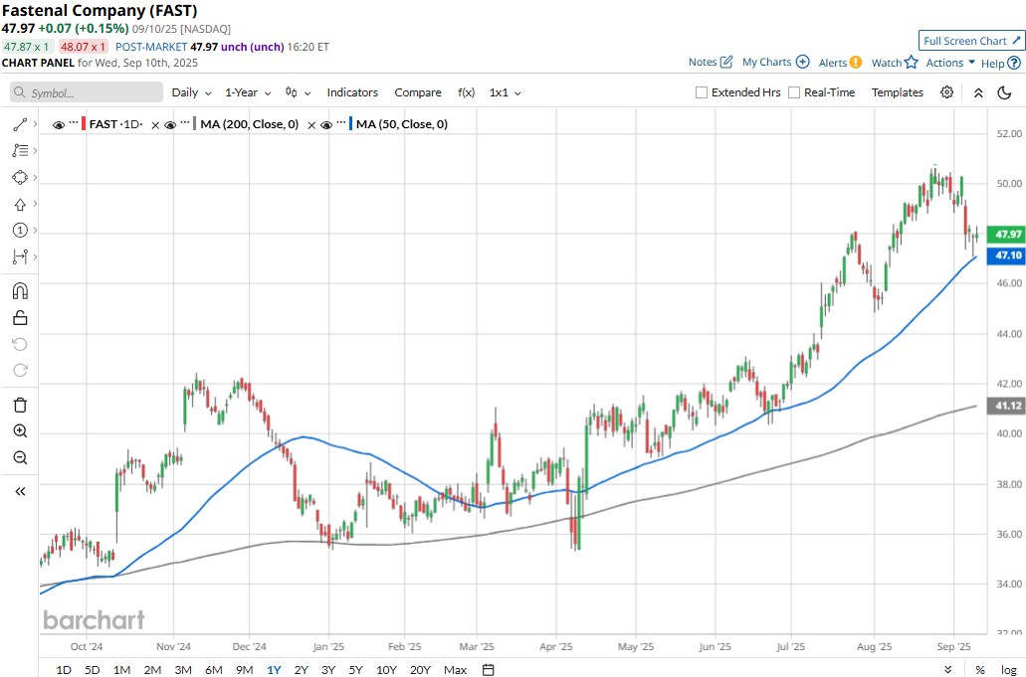Click the 41.12 MA 200 value label
This screenshot has width=1026, height=677.
click(1008, 406)
